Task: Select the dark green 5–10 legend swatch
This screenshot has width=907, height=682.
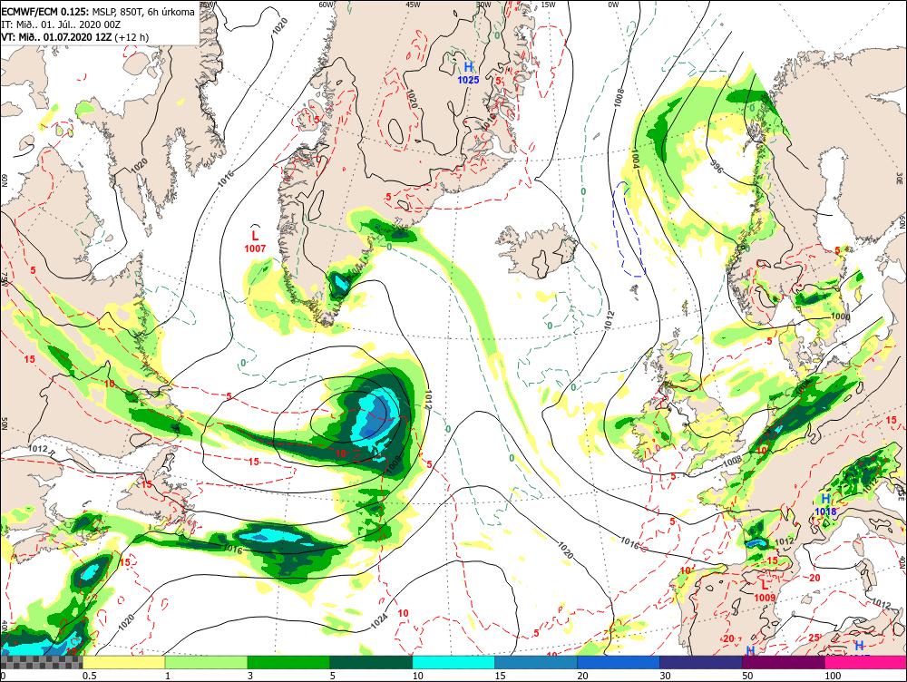Action: tap(371, 662)
